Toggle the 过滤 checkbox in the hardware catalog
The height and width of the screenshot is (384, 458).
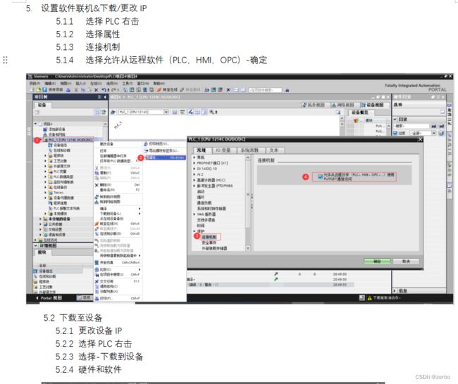click(395, 133)
